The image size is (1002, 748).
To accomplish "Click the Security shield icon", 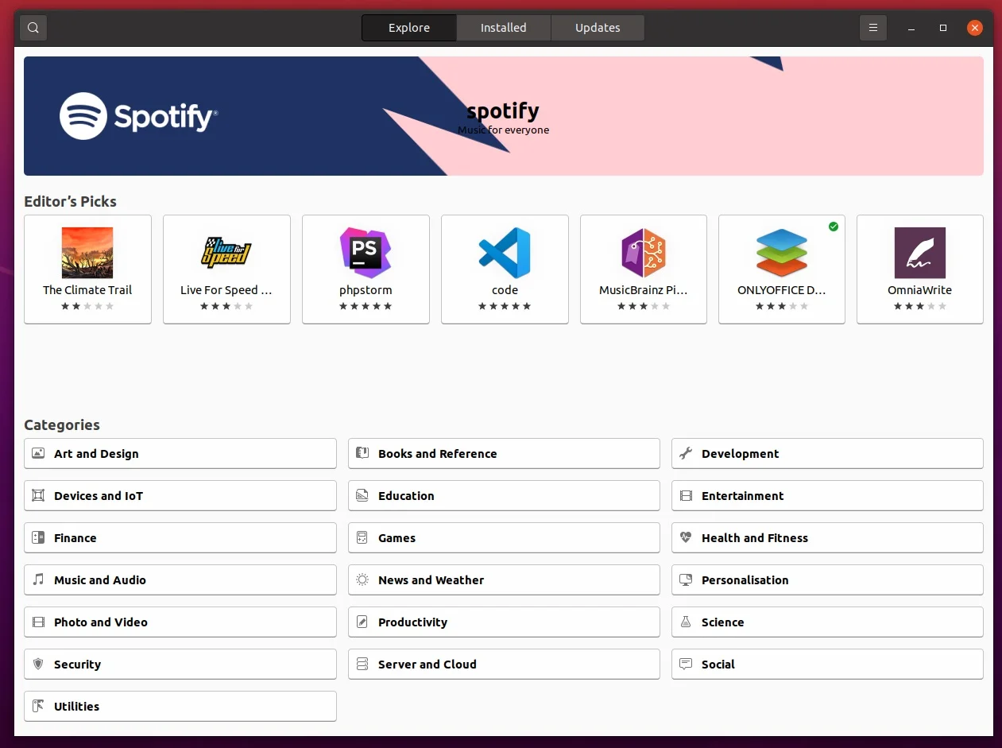I will [38, 664].
